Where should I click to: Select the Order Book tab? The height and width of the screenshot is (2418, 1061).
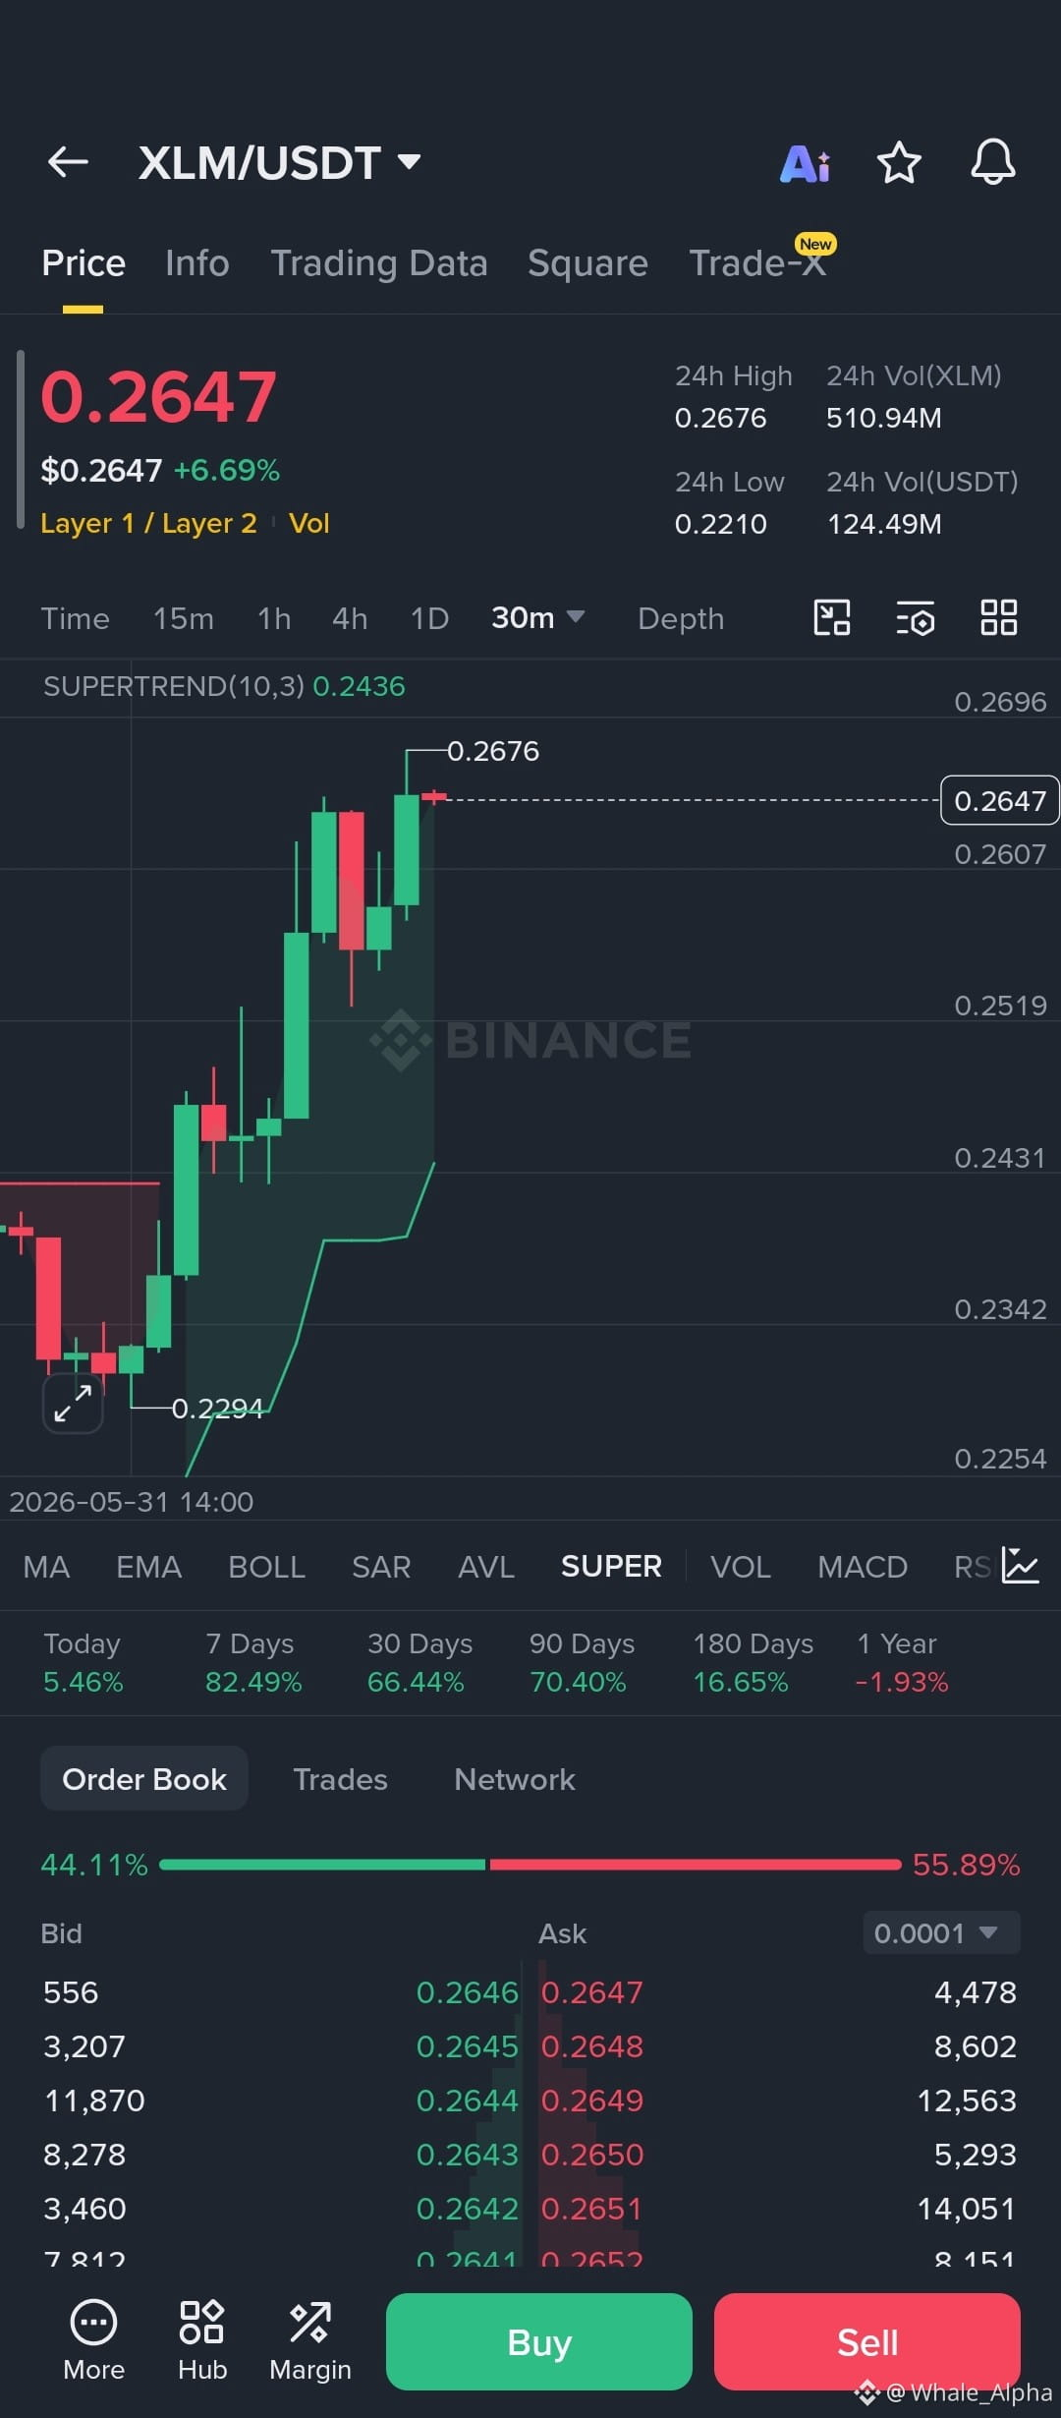click(x=144, y=1778)
